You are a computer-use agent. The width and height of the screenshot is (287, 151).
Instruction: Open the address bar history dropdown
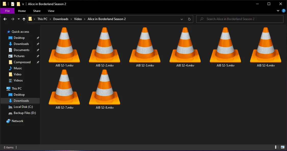tap(181, 19)
